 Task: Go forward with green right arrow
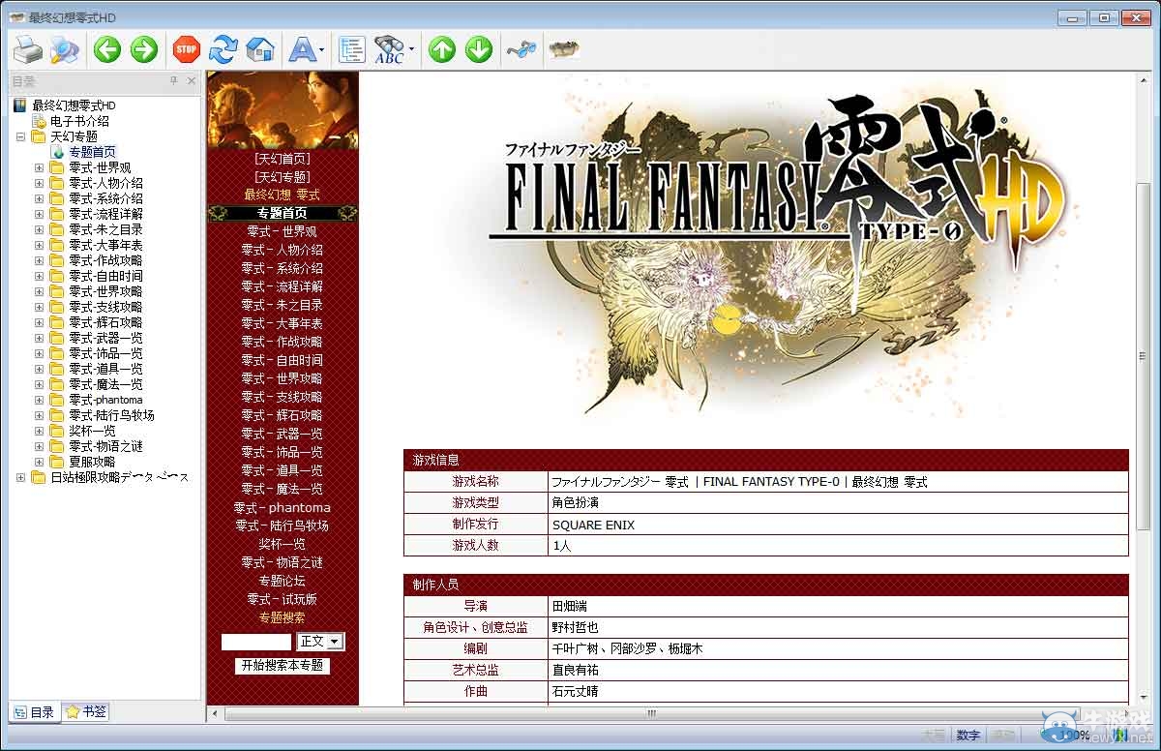[144, 48]
